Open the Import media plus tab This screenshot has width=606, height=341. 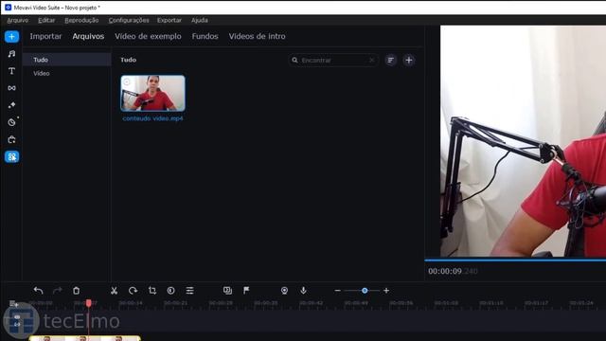[x=12, y=37]
